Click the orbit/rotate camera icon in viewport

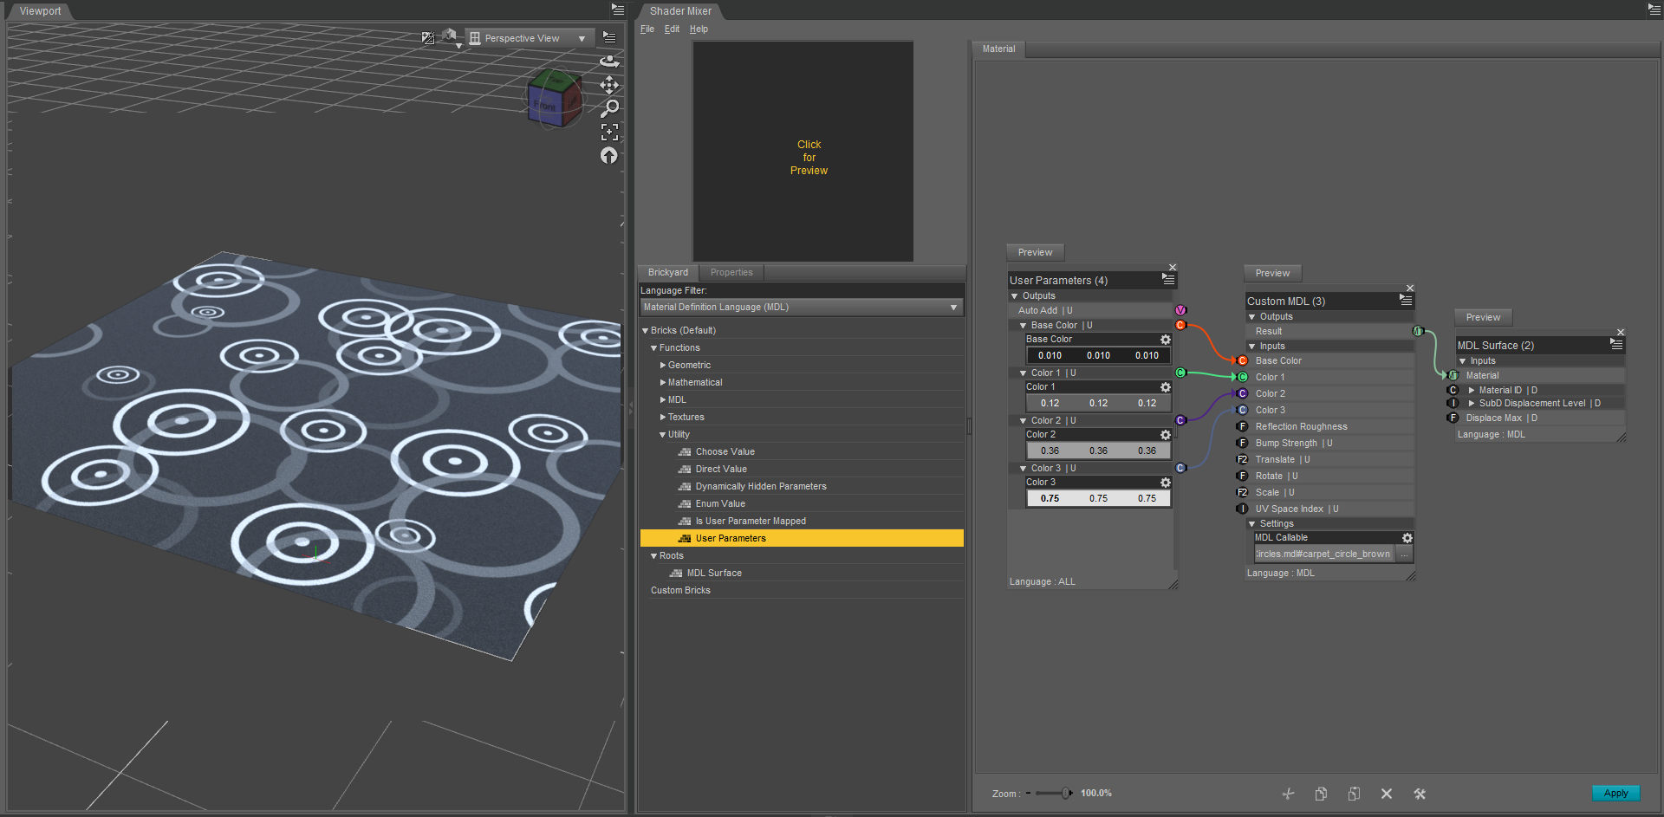[609, 61]
